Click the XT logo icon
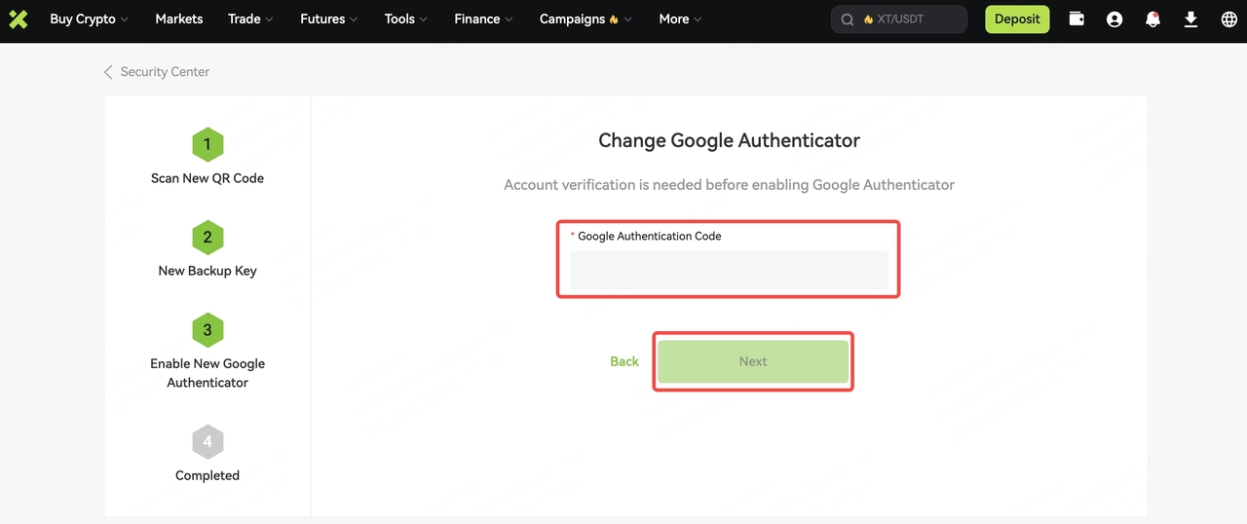Screen dimensions: 1247x524 click(x=18, y=19)
